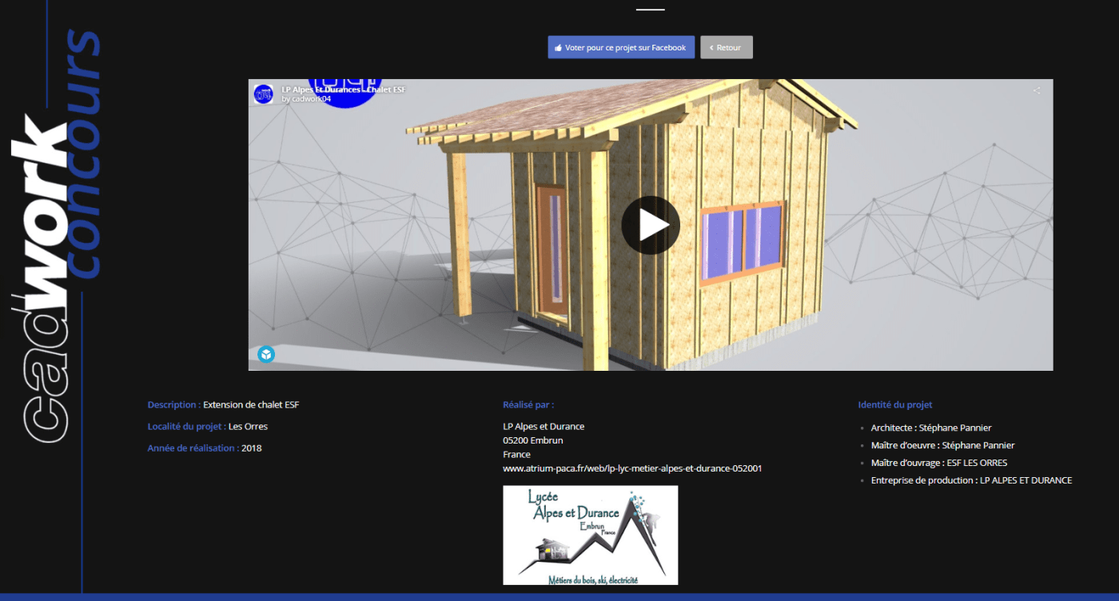Image resolution: width=1119 pixels, height=601 pixels.
Task: Play the 3D chalet model viewer
Action: 650,225
